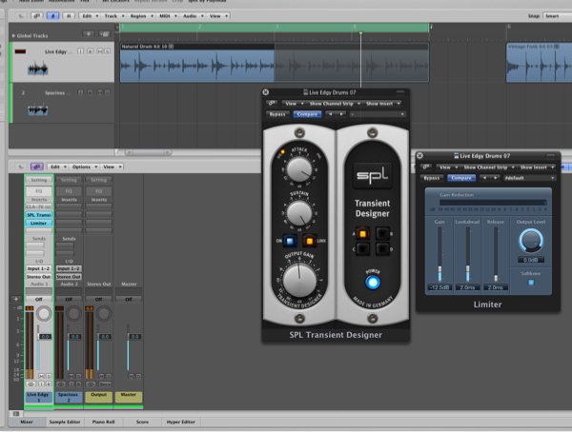Toggle the ON switch on SPL Transient Designer
572x432 pixels.
tap(290, 241)
